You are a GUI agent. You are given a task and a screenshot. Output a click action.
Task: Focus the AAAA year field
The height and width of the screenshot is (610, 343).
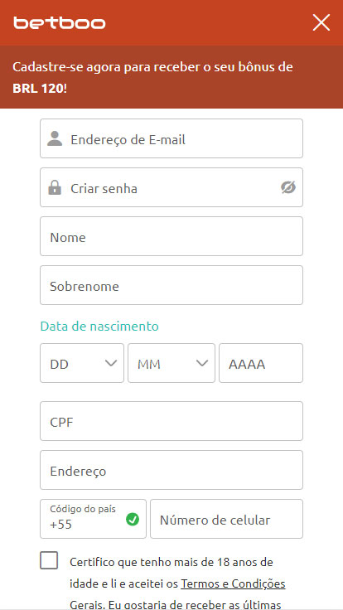pyautogui.click(x=261, y=363)
